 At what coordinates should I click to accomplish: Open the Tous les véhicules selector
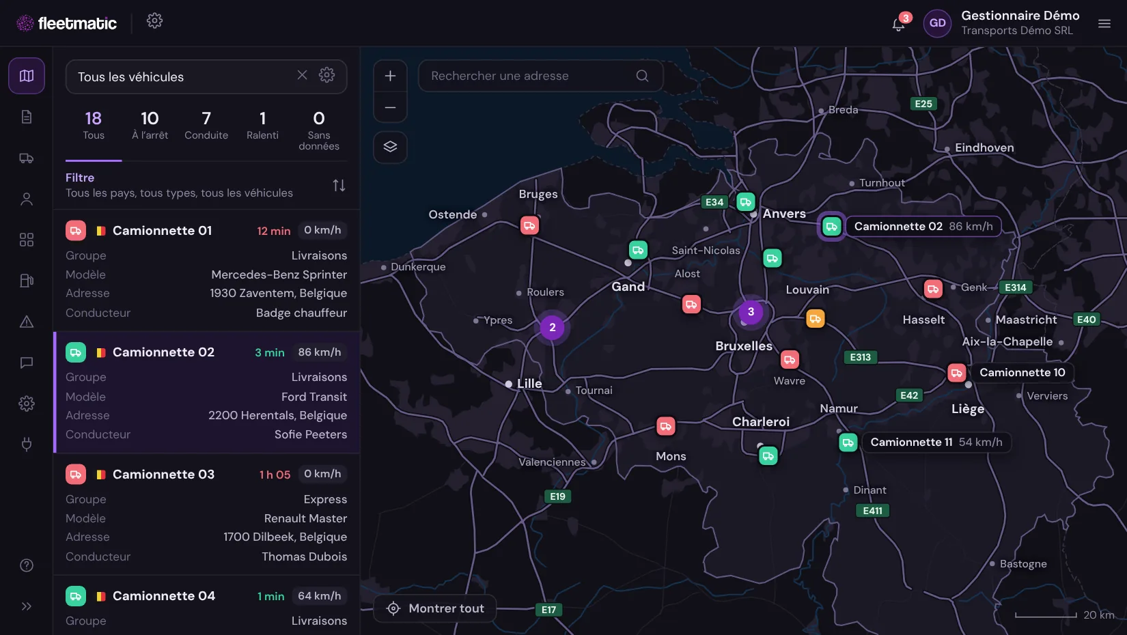(206, 76)
